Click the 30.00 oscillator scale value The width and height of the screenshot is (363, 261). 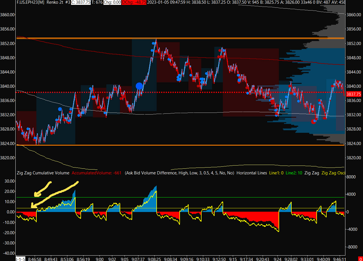pos(10,181)
